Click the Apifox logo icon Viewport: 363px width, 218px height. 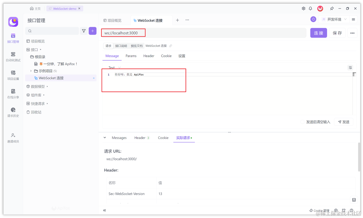tap(13, 22)
